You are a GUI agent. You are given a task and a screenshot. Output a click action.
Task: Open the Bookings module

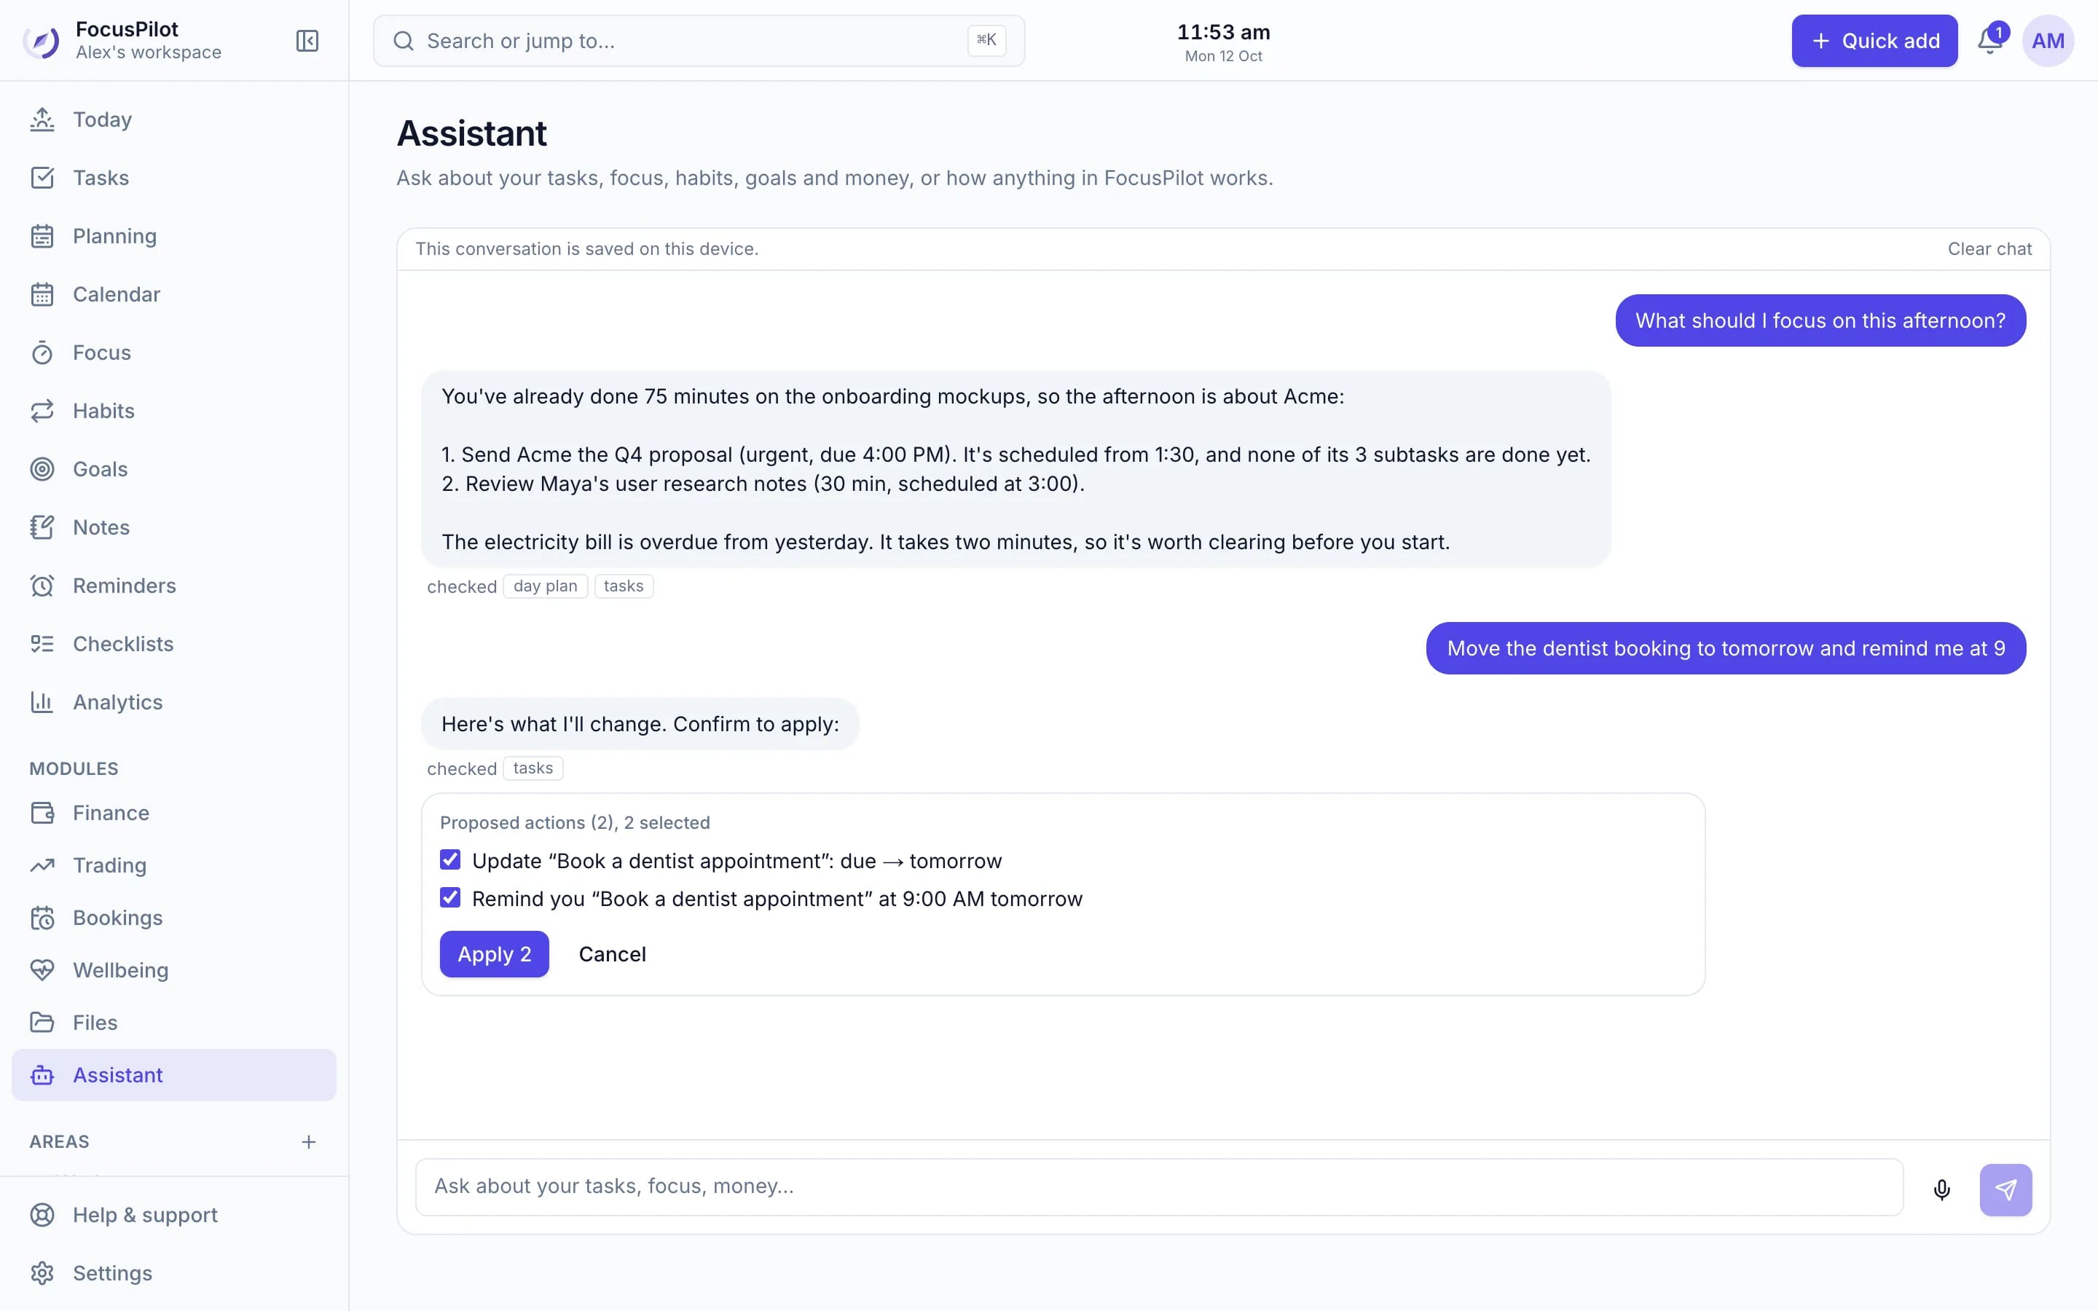point(173,918)
